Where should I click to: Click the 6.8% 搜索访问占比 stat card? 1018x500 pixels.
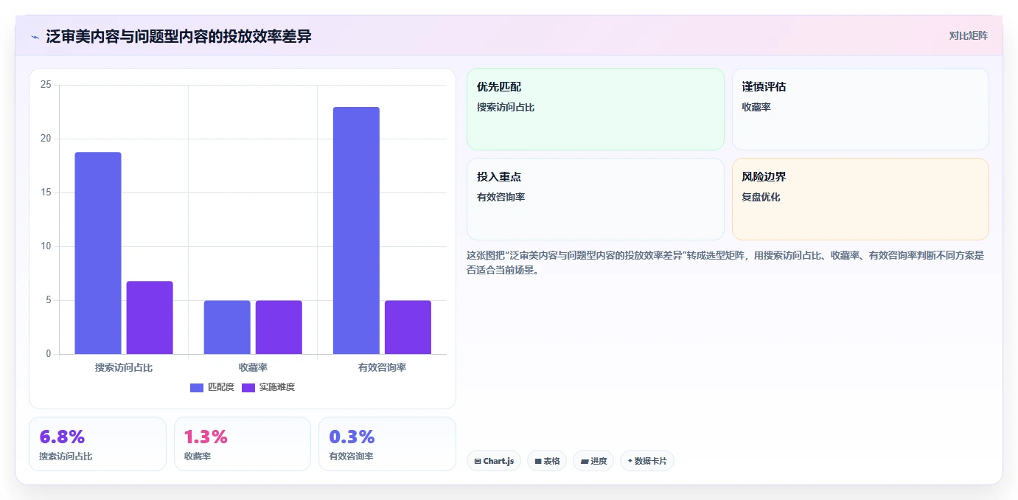point(97,444)
